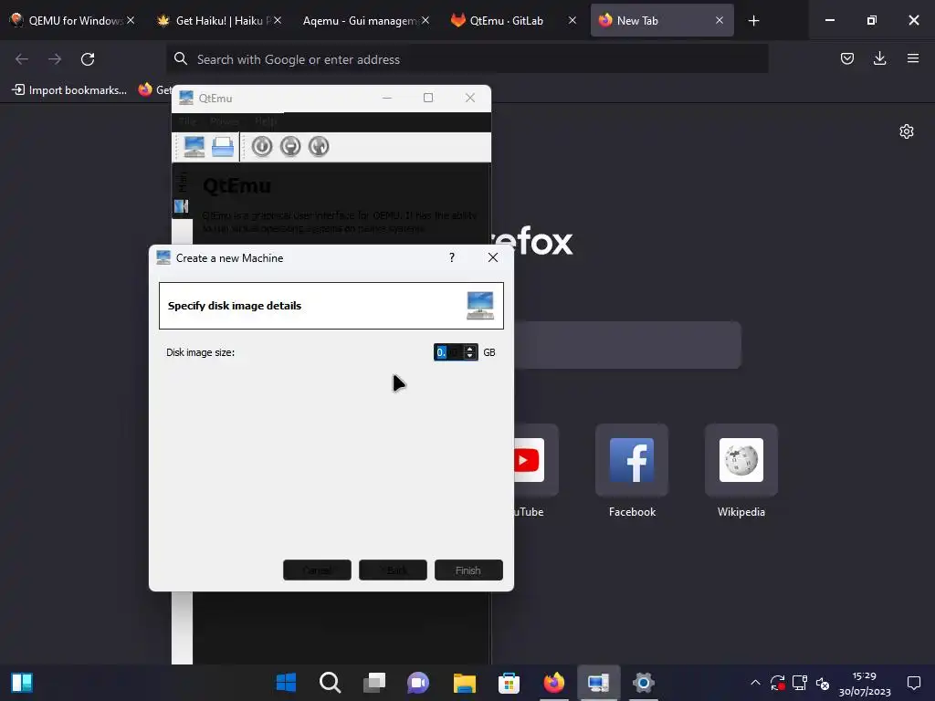Close the Get Haiku! tab
The image size is (935, 701).
(278, 20)
